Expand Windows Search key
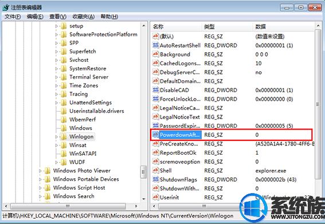325x224 pixels. 40,197
